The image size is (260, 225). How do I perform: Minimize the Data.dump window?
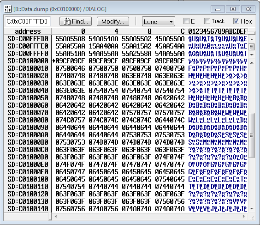pyautogui.click(x=218, y=9)
